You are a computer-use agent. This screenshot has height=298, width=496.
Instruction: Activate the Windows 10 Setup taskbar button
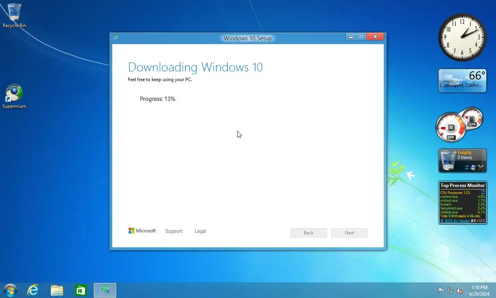[x=105, y=290]
